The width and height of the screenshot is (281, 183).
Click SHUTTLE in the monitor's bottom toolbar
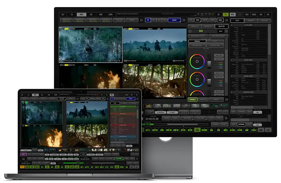click(148, 130)
